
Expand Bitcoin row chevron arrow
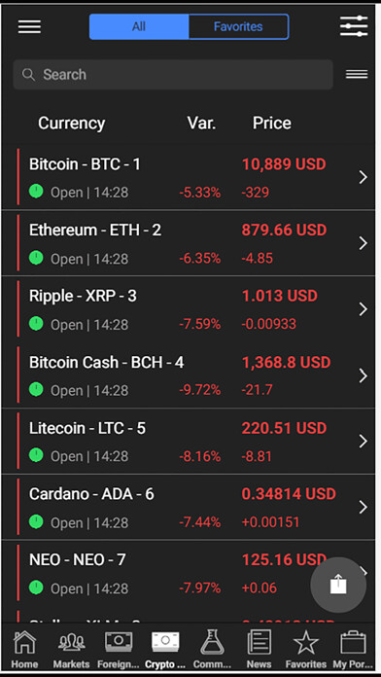tap(363, 177)
